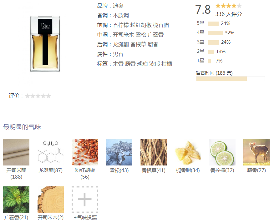Add a scent vote with plus box
274x222 pixels.
85,200
